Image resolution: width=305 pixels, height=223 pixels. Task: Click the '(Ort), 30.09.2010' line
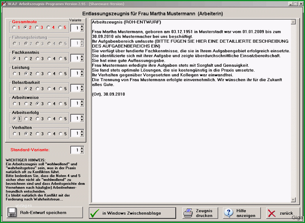click(108, 94)
